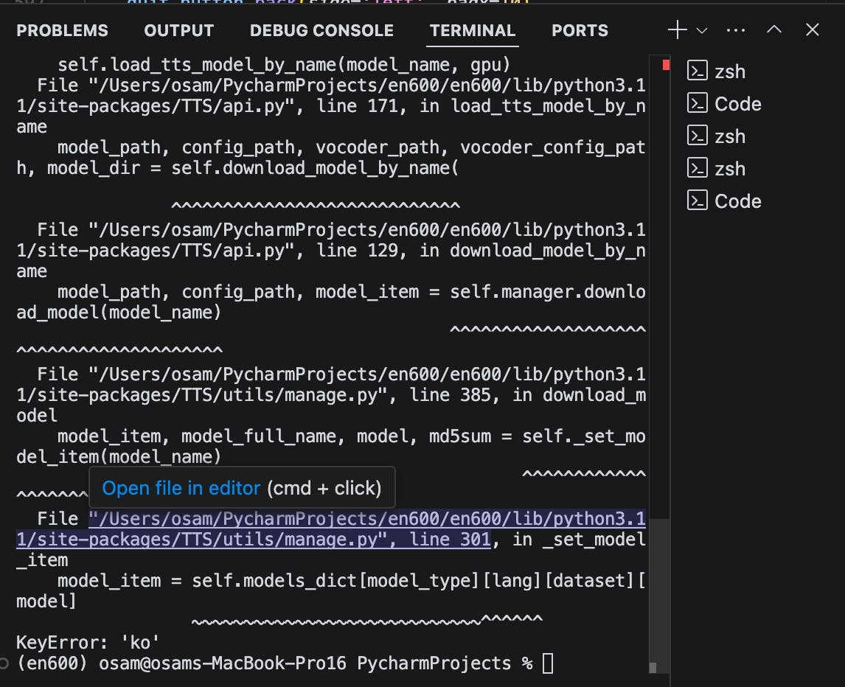Click 'line 171' in the api.py traceback

tap(357, 105)
